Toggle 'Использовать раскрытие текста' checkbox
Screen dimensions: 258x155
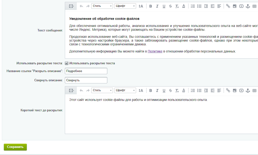[67, 63]
